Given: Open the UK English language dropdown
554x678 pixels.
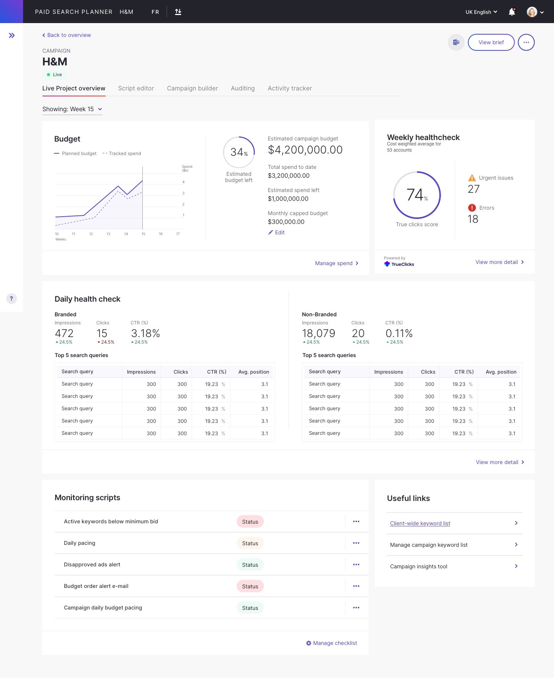Looking at the screenshot, I should pyautogui.click(x=481, y=12).
